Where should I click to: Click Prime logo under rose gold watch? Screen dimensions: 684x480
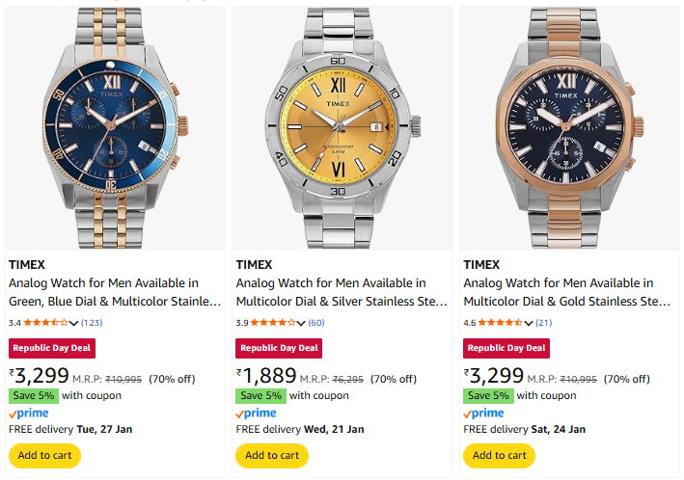[483, 413]
